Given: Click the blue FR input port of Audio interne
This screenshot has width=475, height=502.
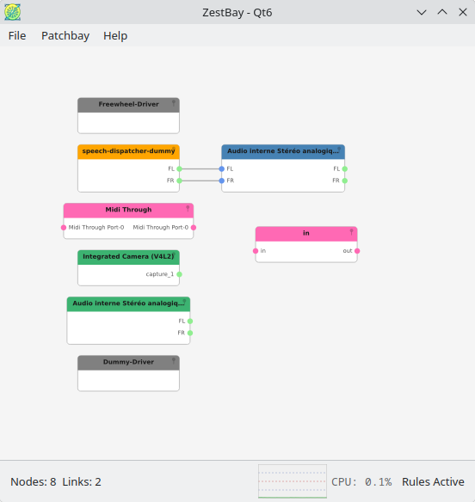Looking at the screenshot, I should point(221,181).
